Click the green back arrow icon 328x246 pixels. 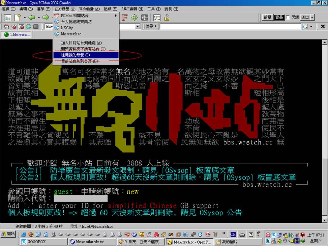tap(31, 17)
